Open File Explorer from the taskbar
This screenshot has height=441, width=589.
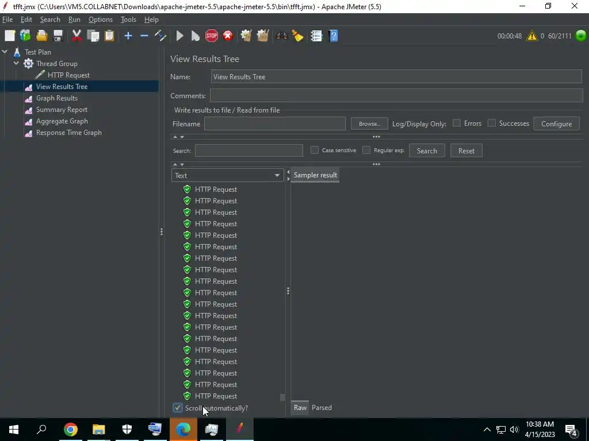point(99,430)
